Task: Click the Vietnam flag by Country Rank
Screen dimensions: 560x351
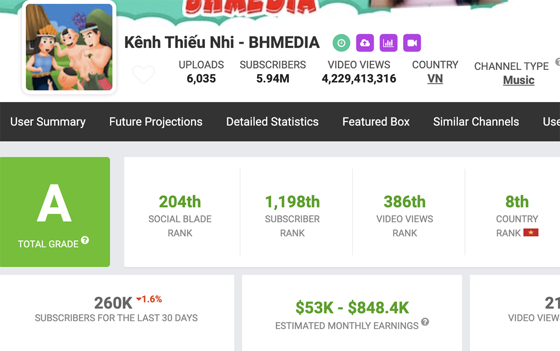Action: [x=531, y=233]
